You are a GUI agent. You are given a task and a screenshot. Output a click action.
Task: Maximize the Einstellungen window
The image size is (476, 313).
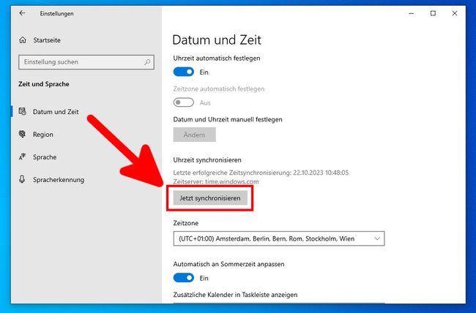pos(433,13)
